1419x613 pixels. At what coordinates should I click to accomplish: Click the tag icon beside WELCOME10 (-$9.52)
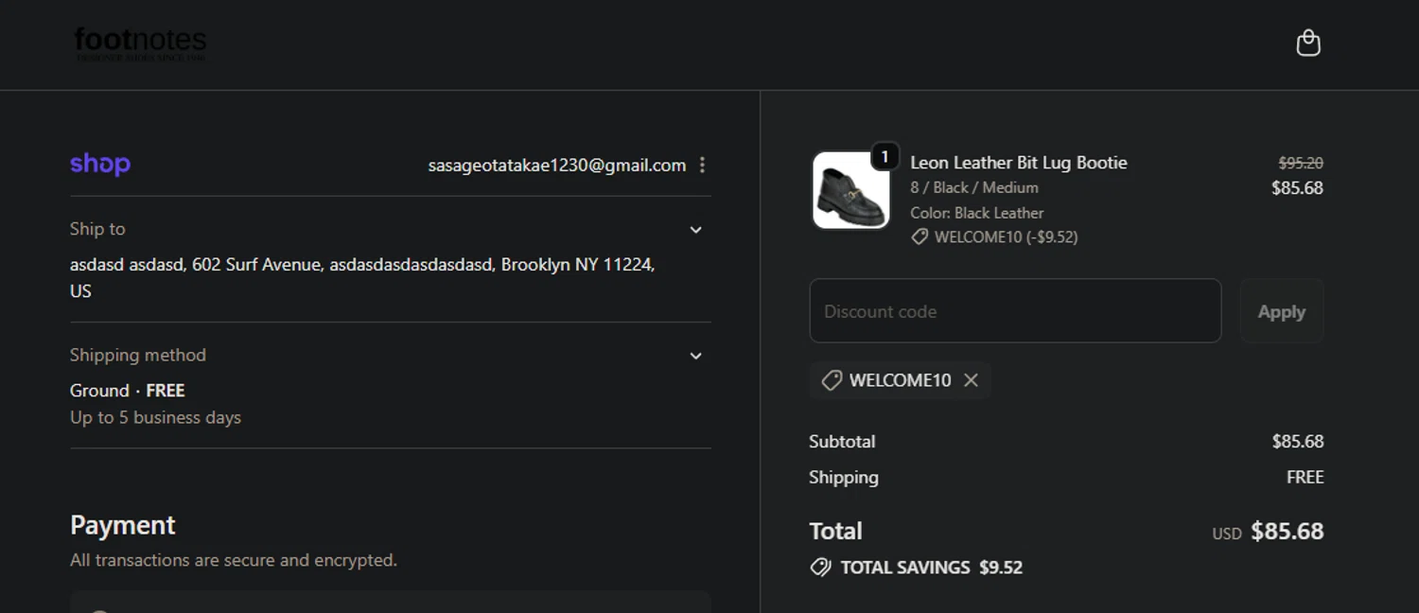pos(920,237)
